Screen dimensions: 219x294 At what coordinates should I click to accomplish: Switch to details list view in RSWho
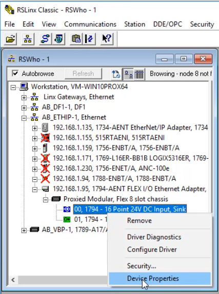click(x=139, y=74)
